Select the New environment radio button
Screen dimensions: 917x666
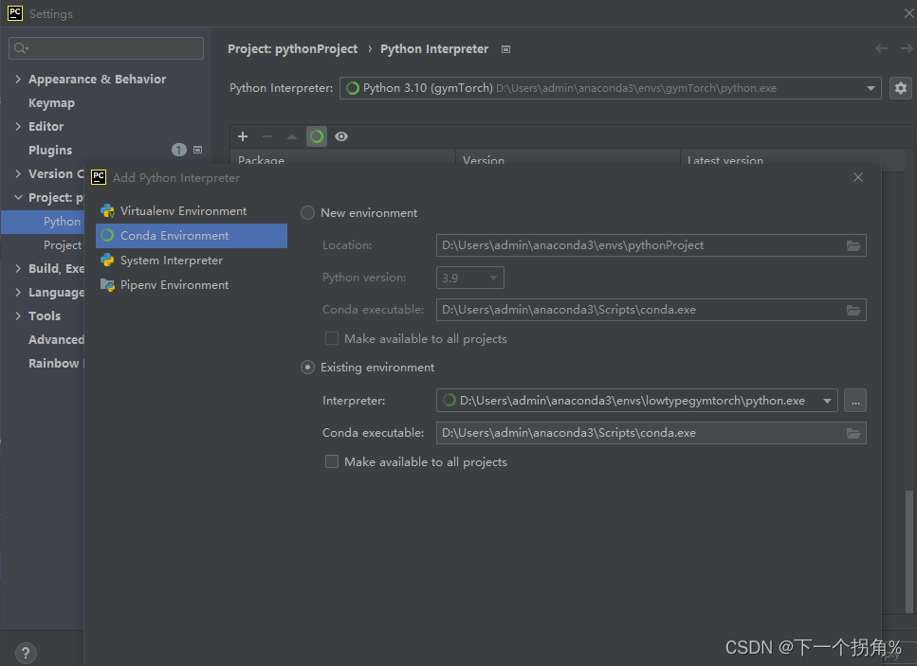click(307, 213)
